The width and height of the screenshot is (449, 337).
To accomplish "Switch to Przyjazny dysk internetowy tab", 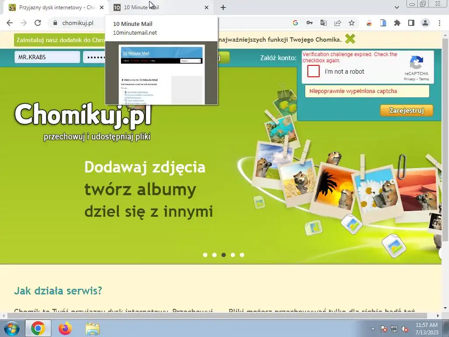I will (57, 7).
